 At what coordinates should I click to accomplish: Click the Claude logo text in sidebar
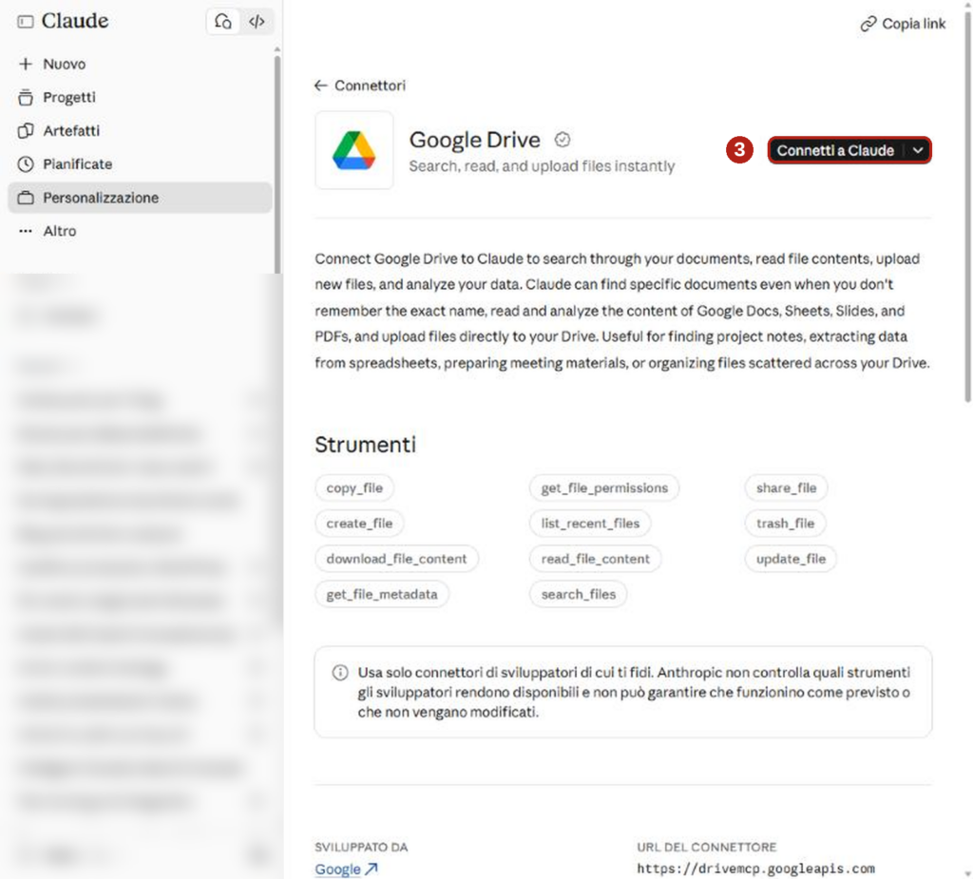tap(75, 21)
